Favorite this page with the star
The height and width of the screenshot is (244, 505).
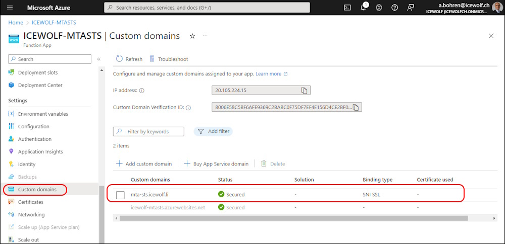[192, 36]
